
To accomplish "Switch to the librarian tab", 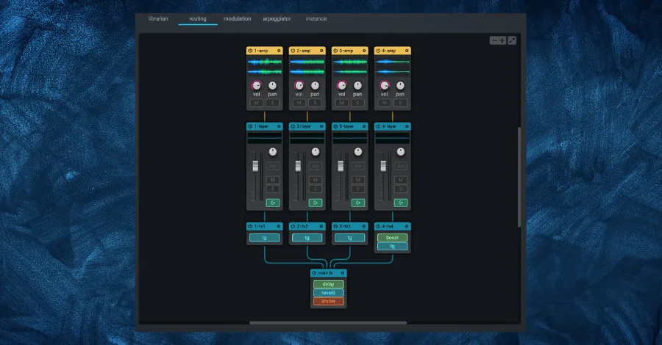I will coord(158,18).
